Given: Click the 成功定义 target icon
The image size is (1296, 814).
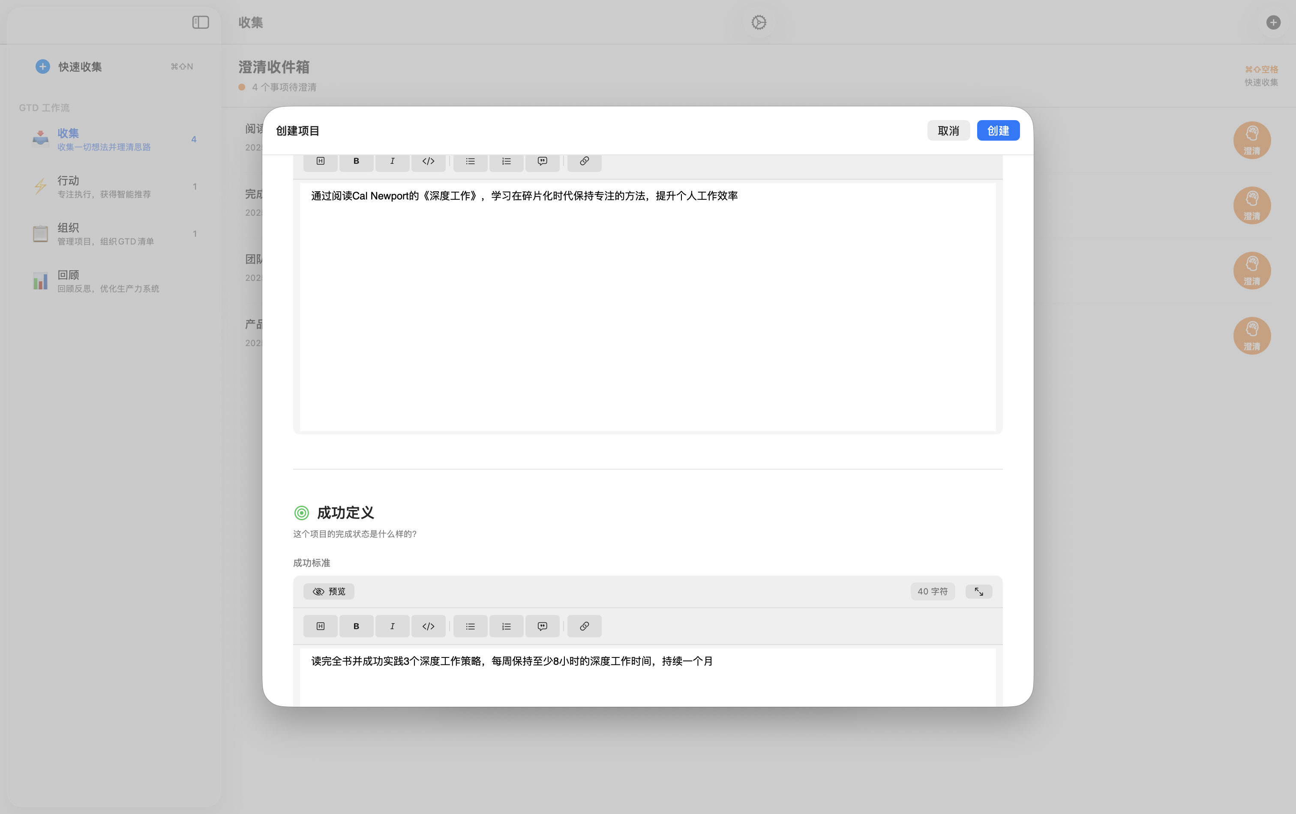Looking at the screenshot, I should tap(301, 513).
